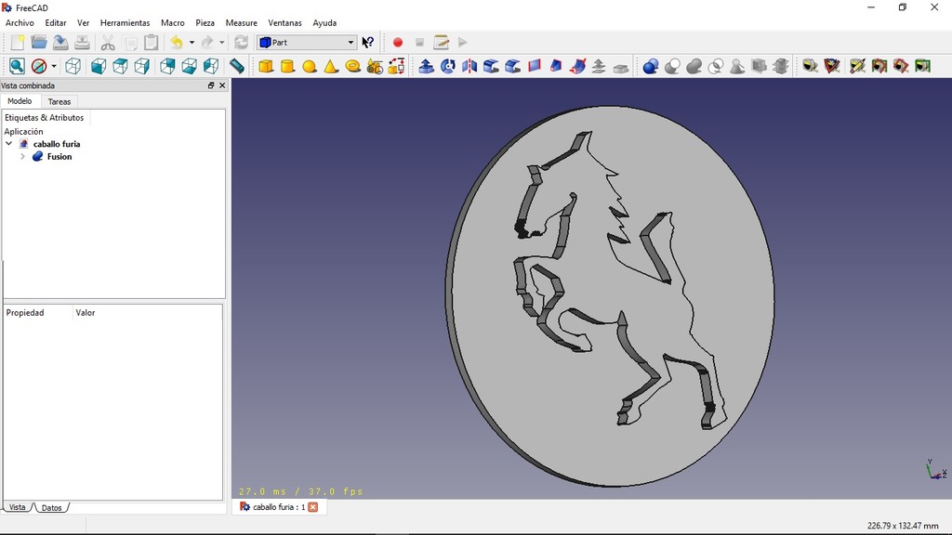Start macro recording with the red dot
This screenshot has height=535, width=952.
[x=398, y=42]
